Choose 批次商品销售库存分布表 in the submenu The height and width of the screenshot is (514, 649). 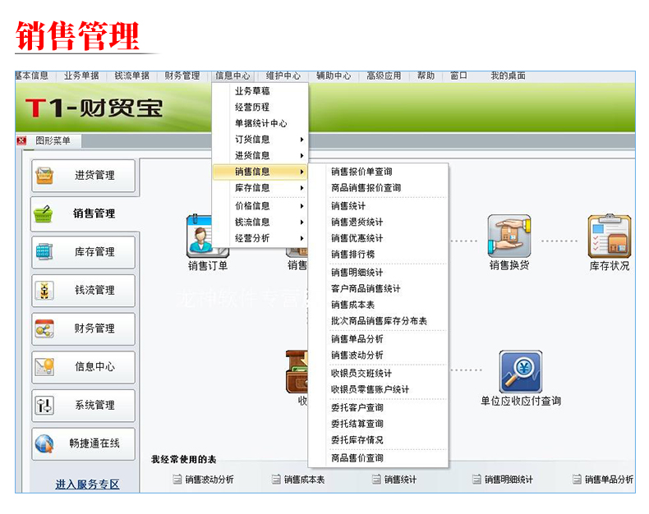378,321
